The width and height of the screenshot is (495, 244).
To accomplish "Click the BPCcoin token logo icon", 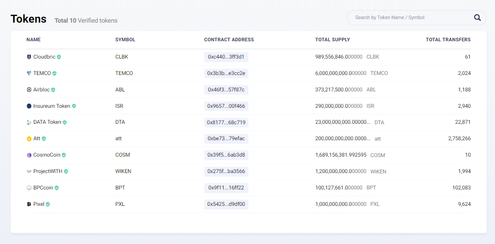I will tap(29, 188).
